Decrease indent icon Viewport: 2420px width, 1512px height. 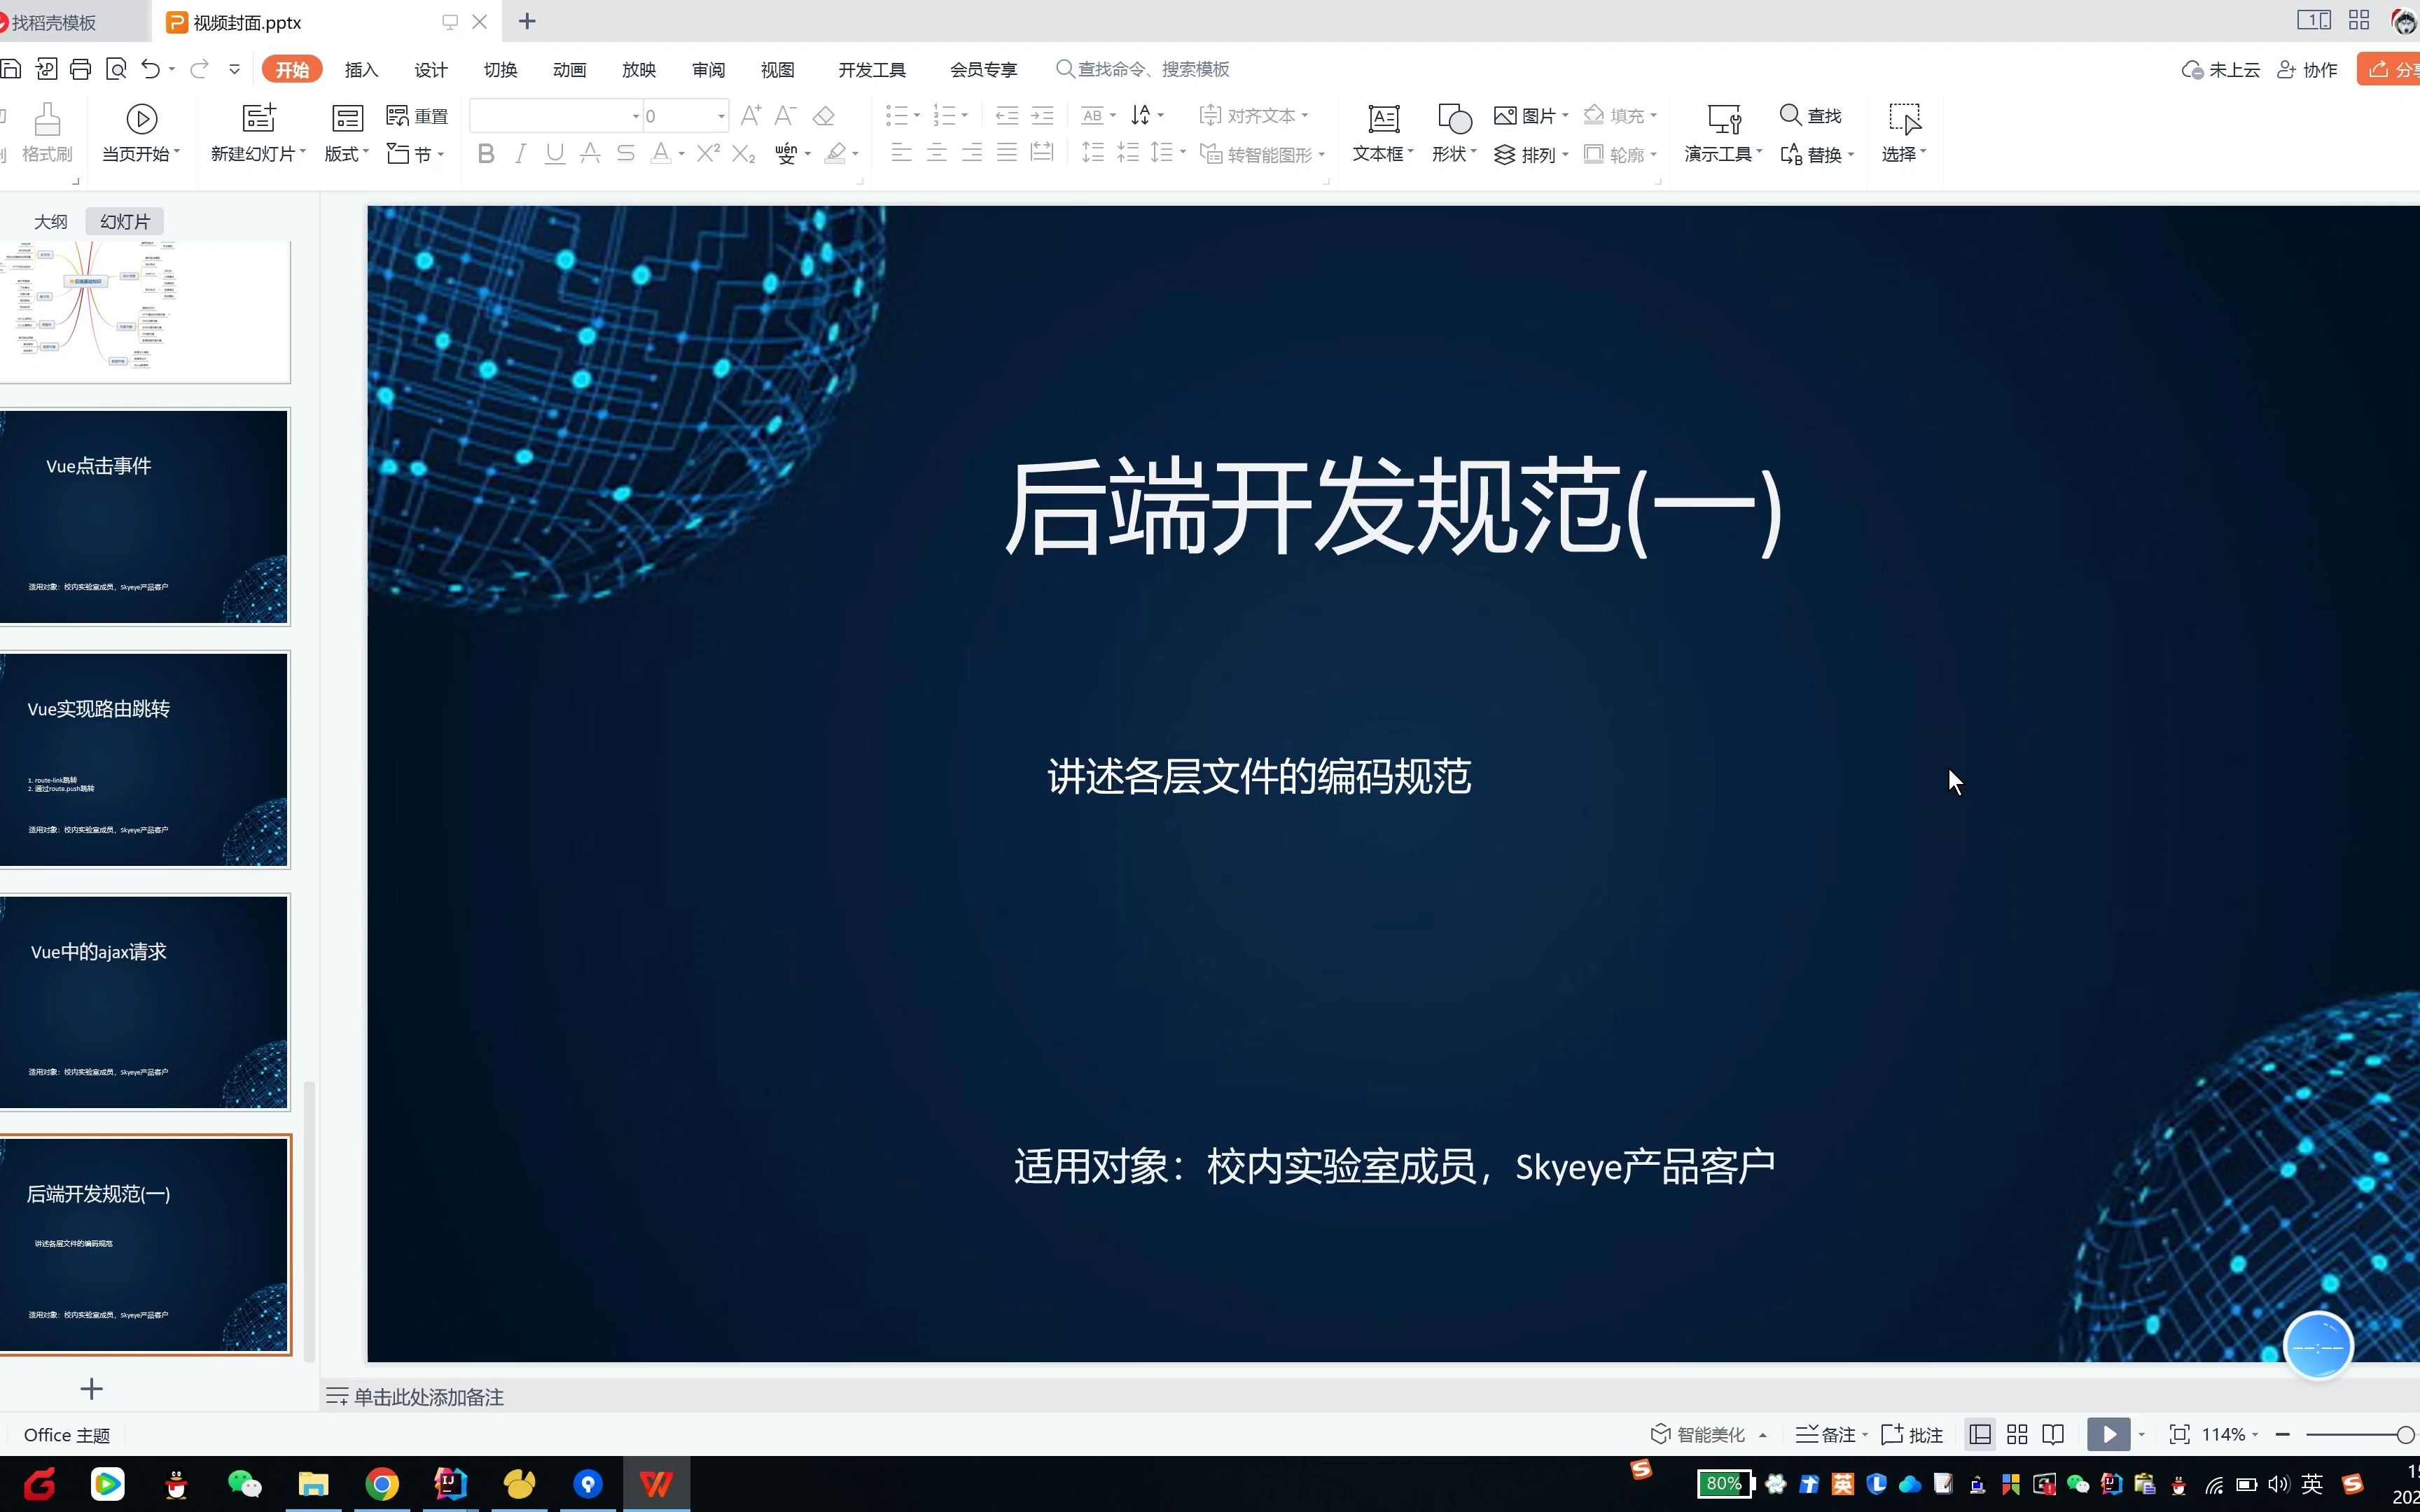(1007, 116)
